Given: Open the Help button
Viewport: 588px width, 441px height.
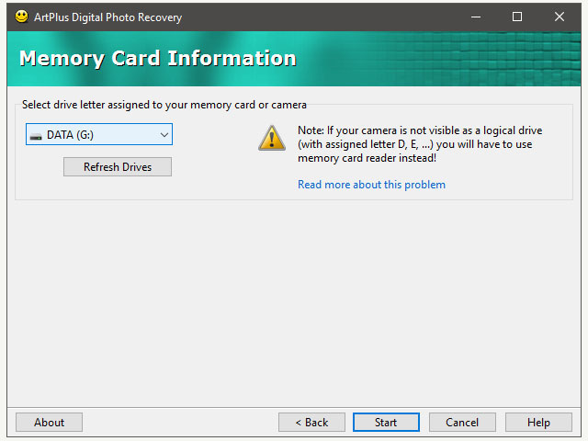Looking at the screenshot, I should coord(539,423).
